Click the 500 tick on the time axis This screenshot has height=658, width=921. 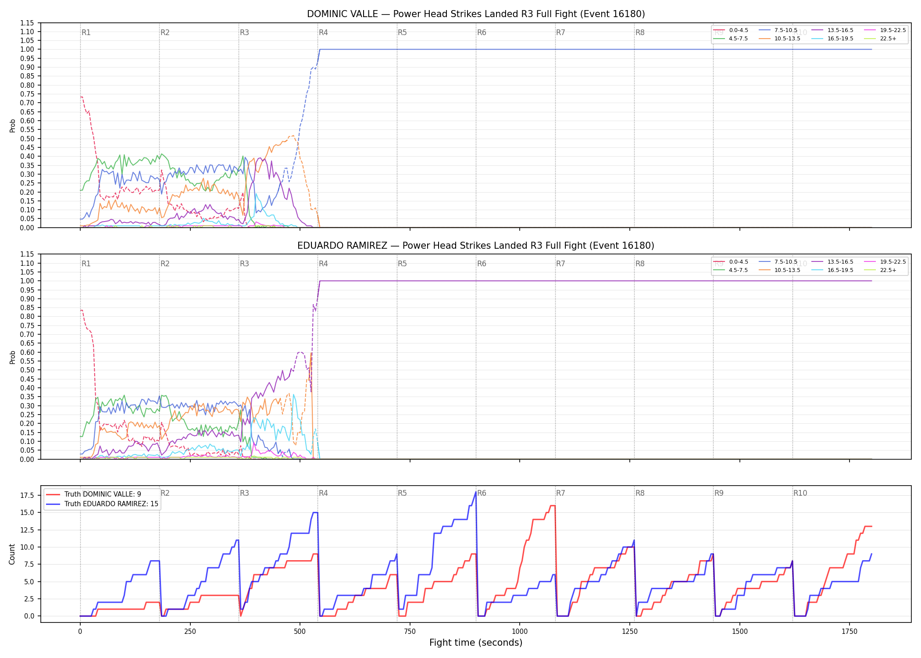click(x=300, y=632)
